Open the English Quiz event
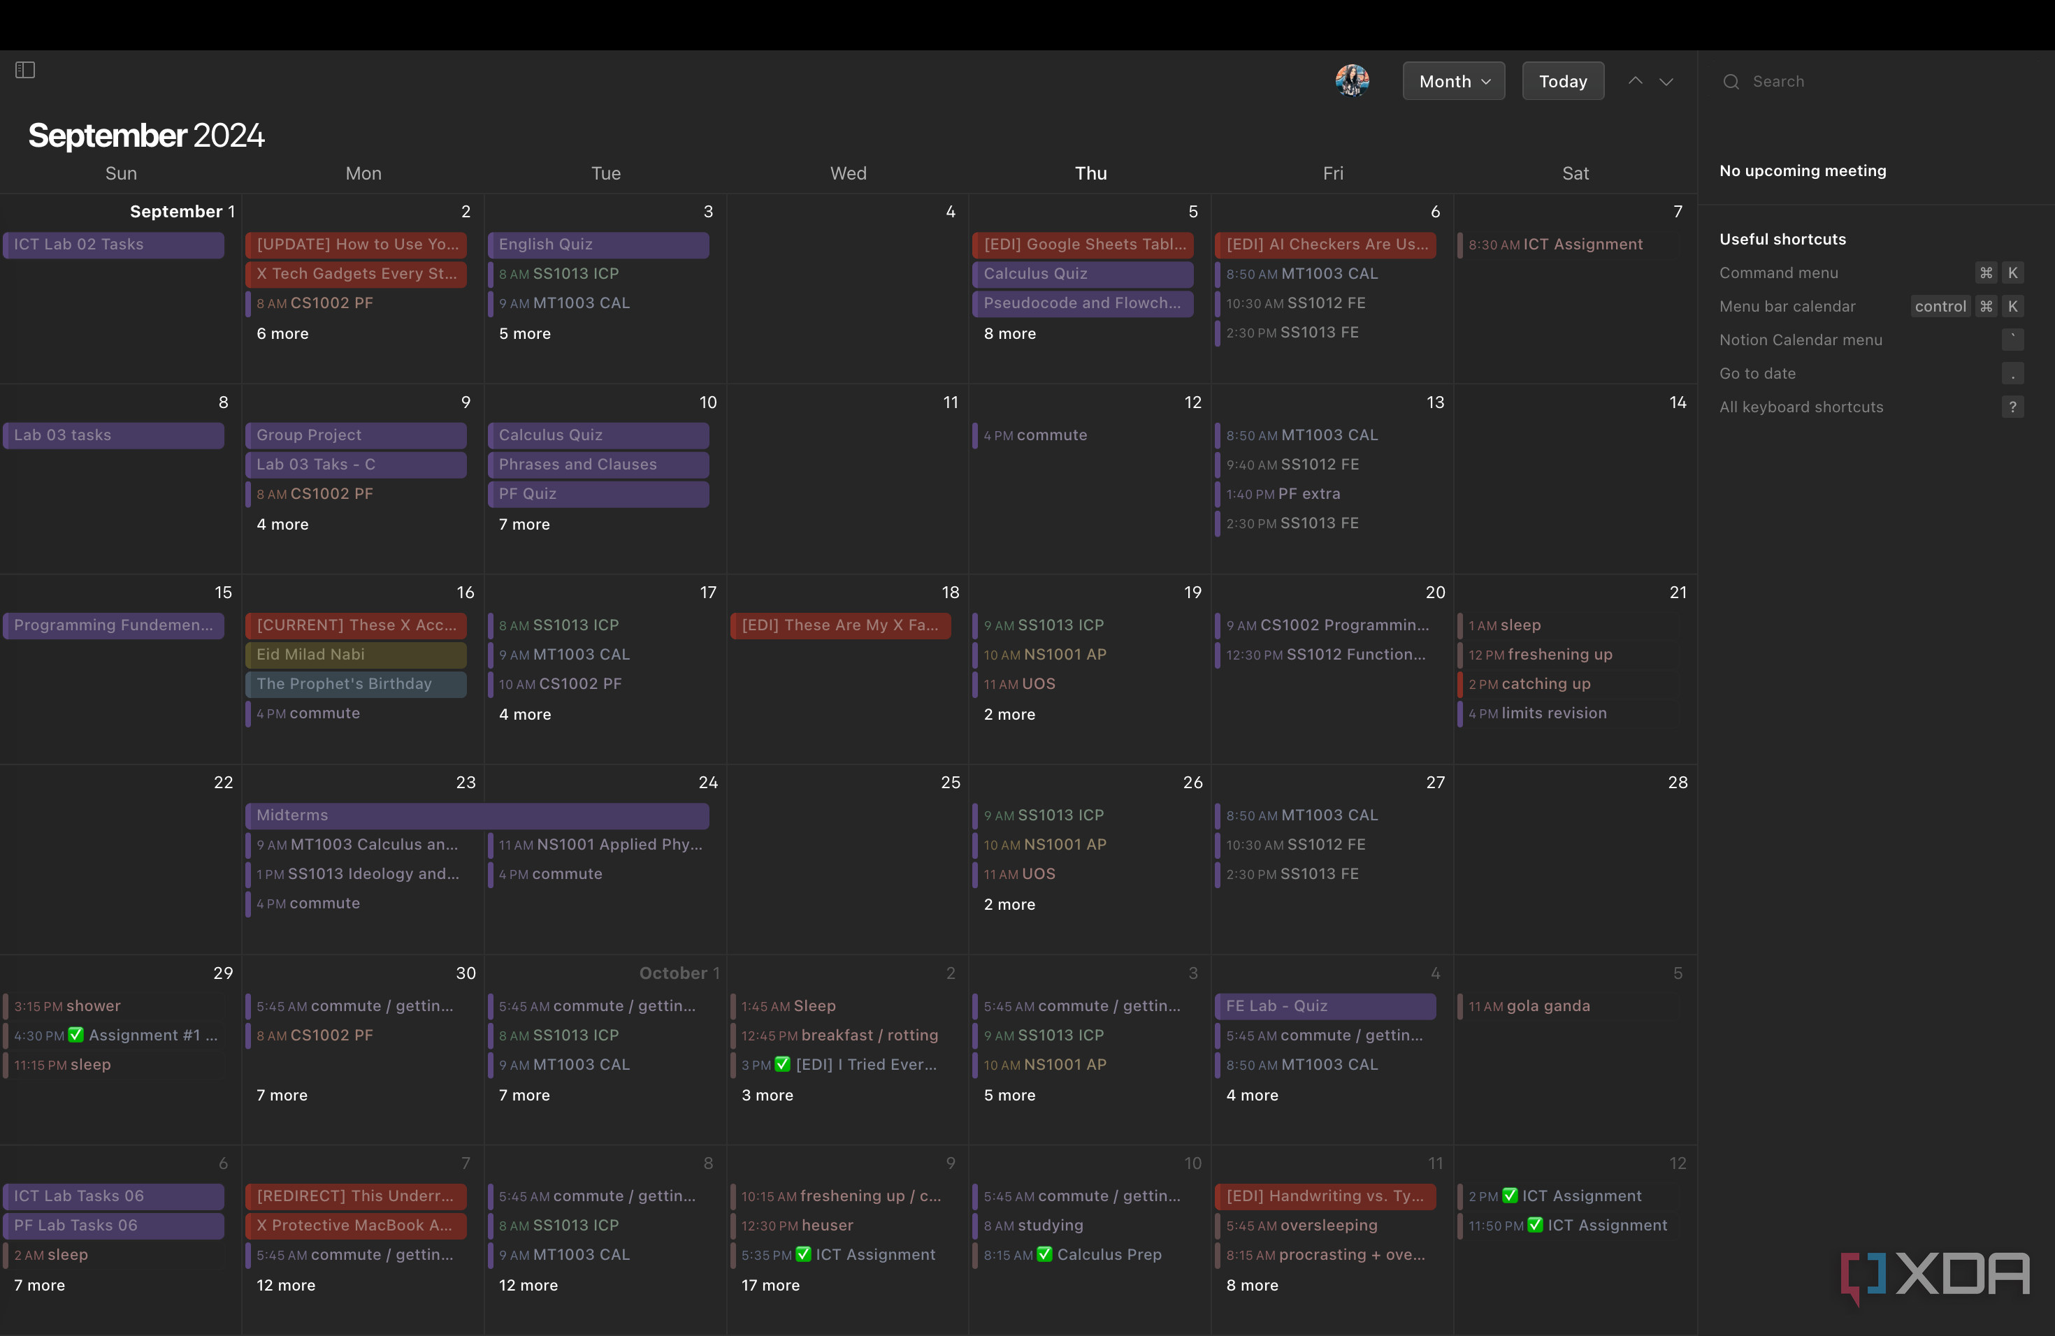 [598, 245]
